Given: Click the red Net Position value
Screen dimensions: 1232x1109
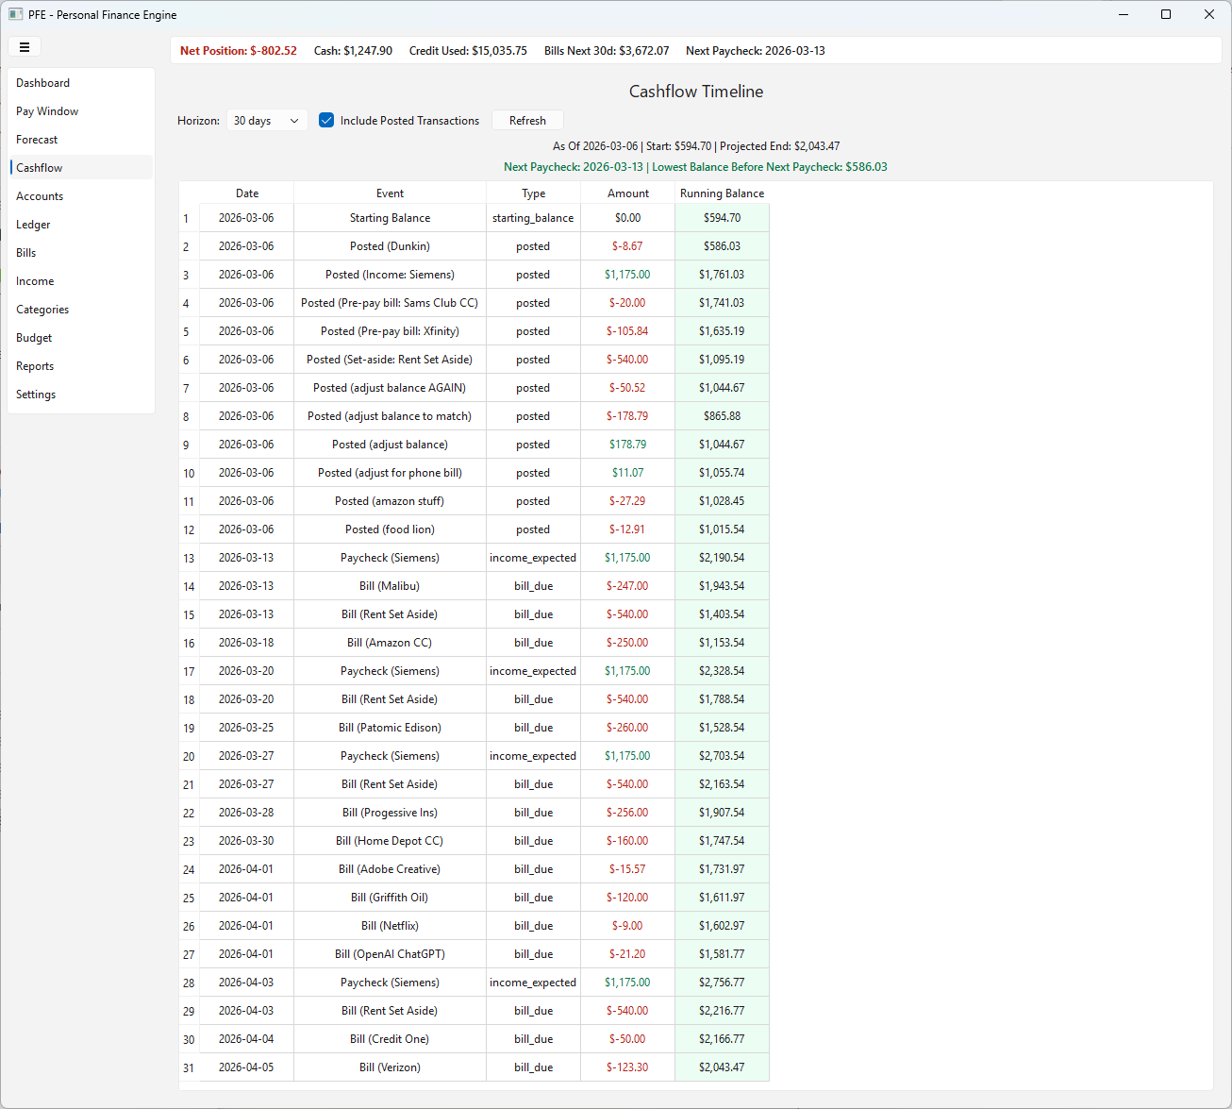Looking at the screenshot, I should [238, 50].
